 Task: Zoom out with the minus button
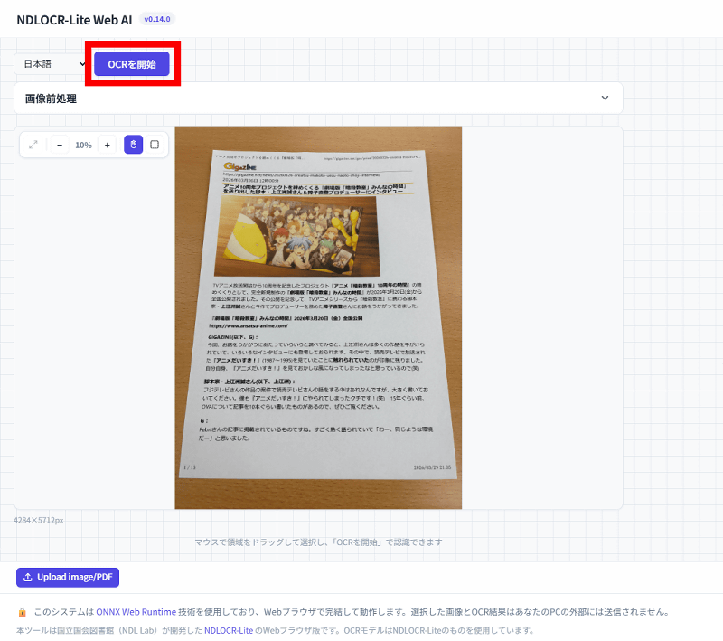click(x=60, y=145)
